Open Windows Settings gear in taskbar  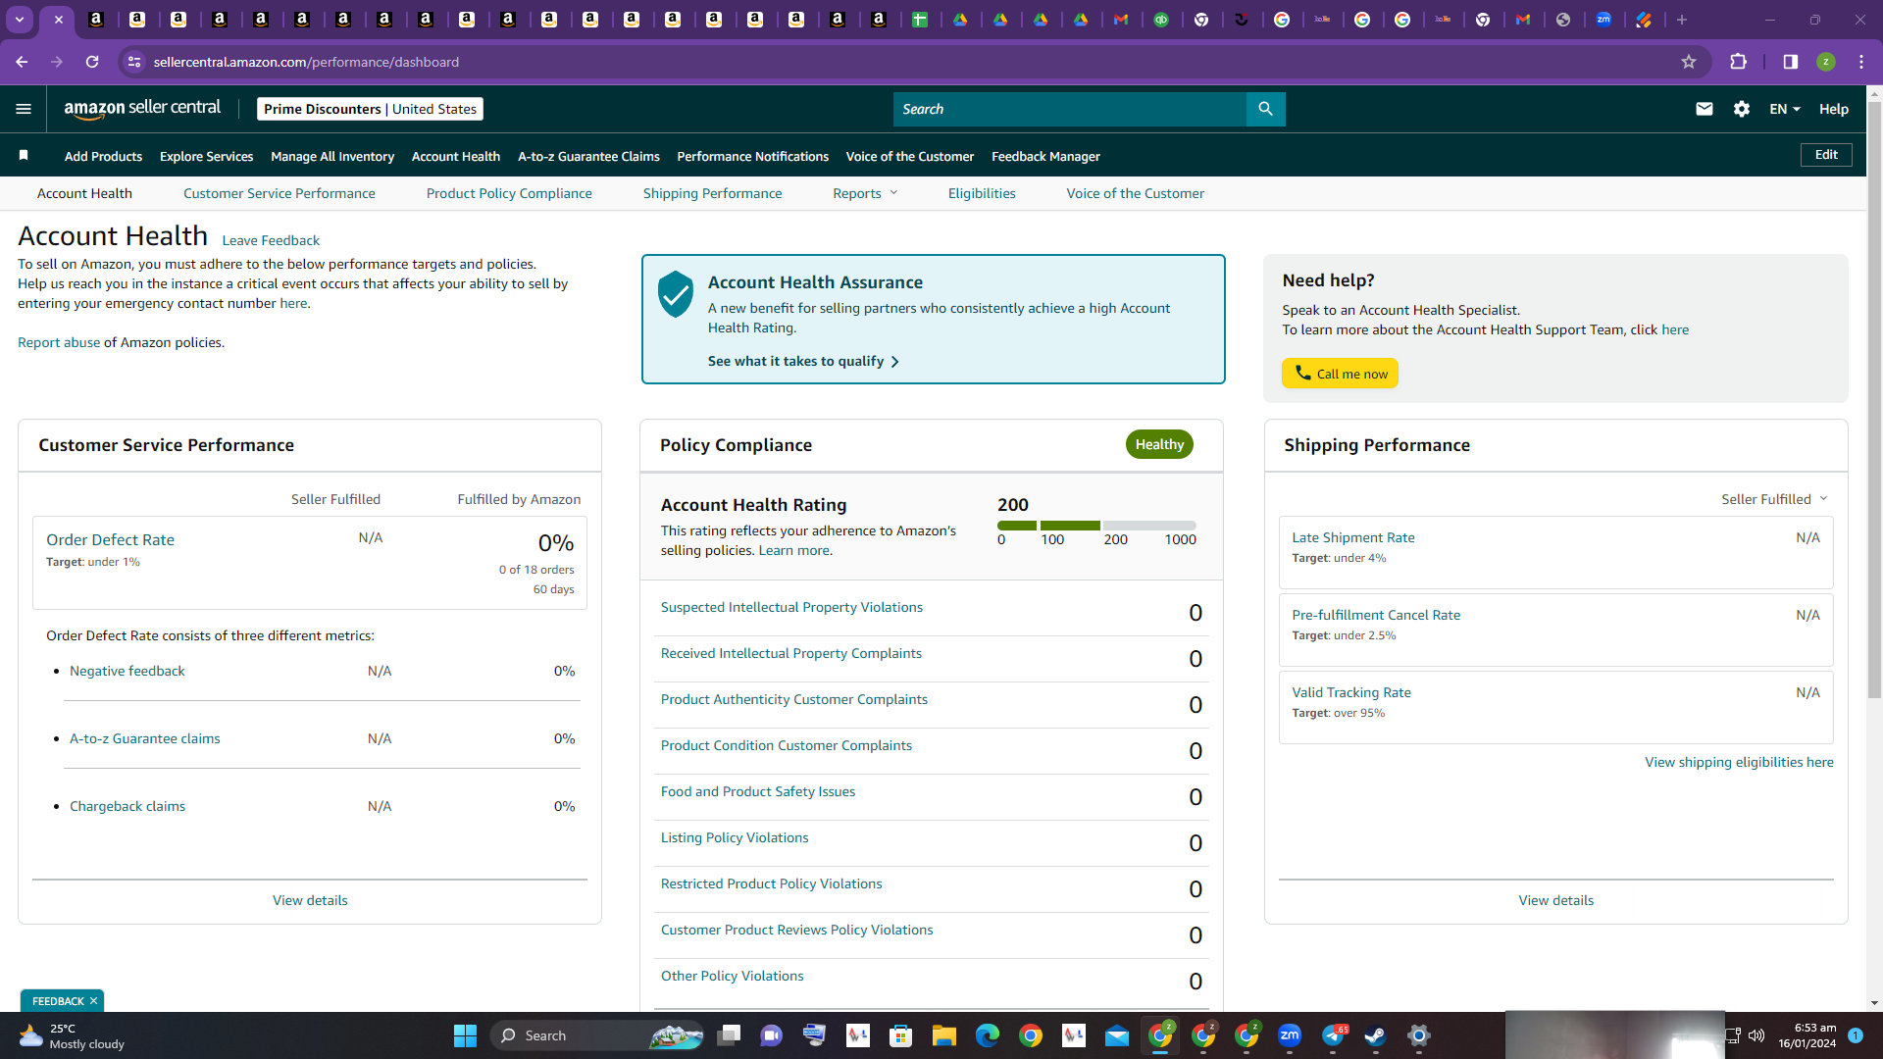click(x=1419, y=1035)
